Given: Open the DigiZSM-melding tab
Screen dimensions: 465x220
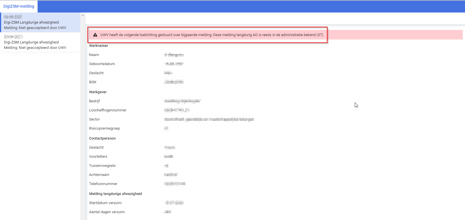Looking at the screenshot, I should point(19,6).
